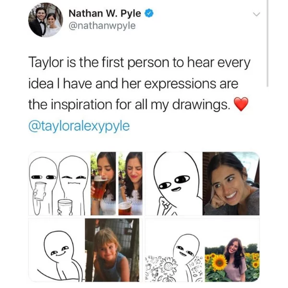This screenshot has height=288, width=288.
Task: Open the side-glancing alien drawing
Action: pos(174,183)
